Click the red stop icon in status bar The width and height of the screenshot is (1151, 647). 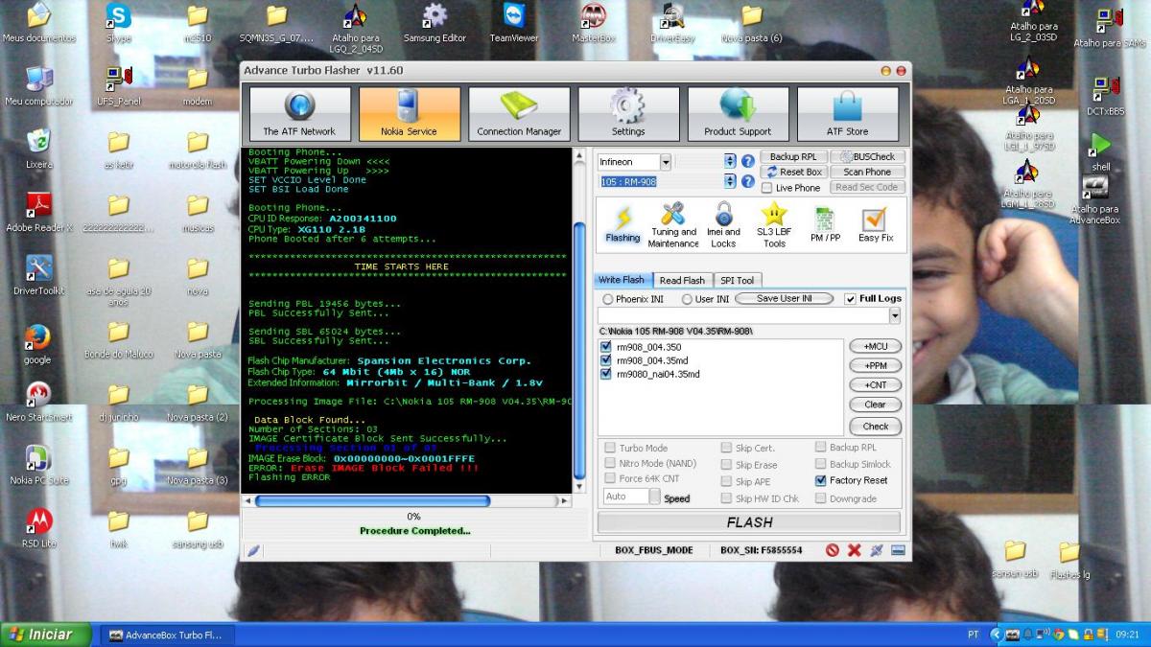[833, 550]
